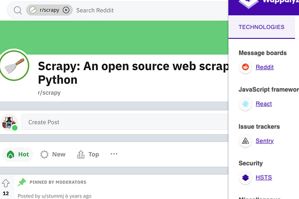The image size is (299, 199).
Task: Upvote the pinned post
Action: click(x=5, y=183)
